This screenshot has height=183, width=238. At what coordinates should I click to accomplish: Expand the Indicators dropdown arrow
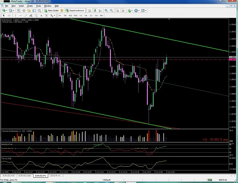tap(132, 11)
